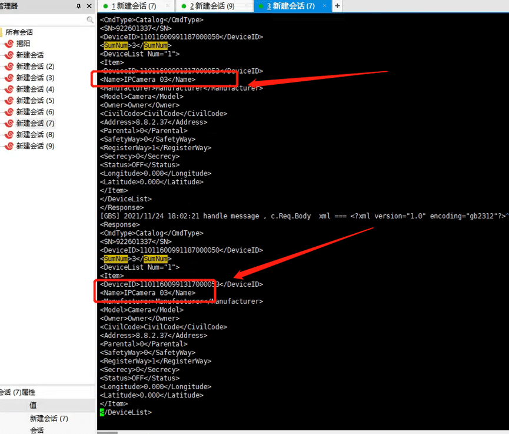Click the second Latitude 0.000 line
509x434 pixels.
pyautogui.click(x=152, y=395)
